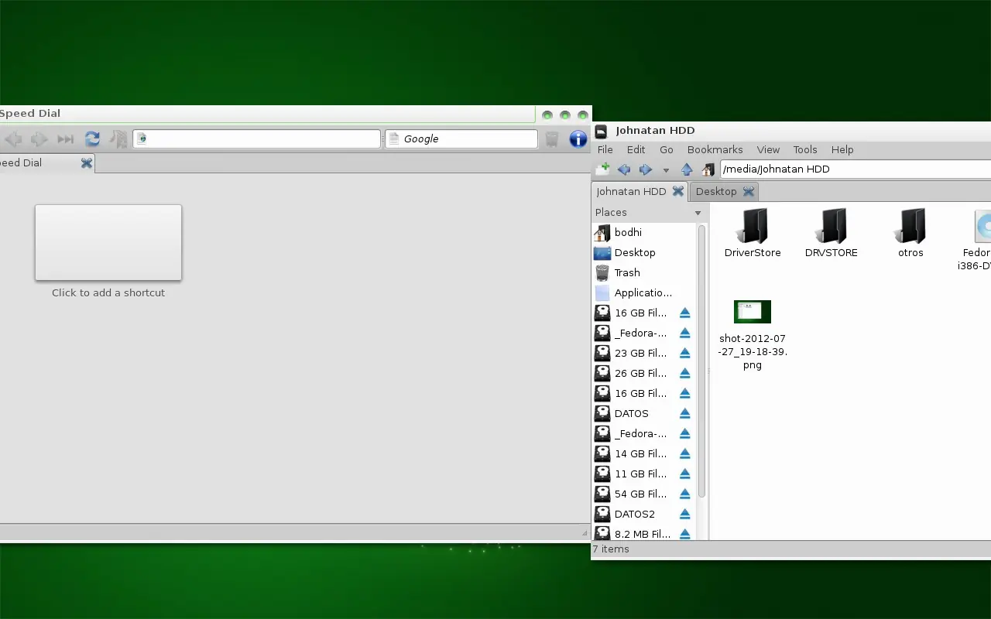
Task: Select the DATOS2 volume
Action: coord(635,514)
